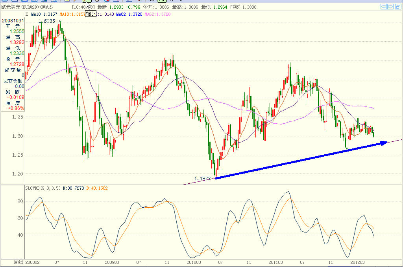The image size is (403, 267).
Task: Click the 收盘 value 1.2728
Action: click(17, 64)
